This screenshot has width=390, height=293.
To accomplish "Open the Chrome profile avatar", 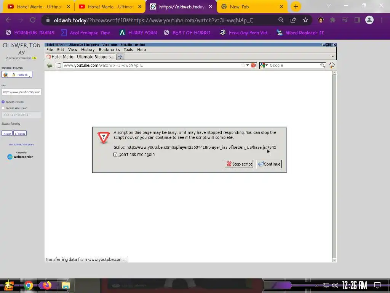I will (369, 20).
